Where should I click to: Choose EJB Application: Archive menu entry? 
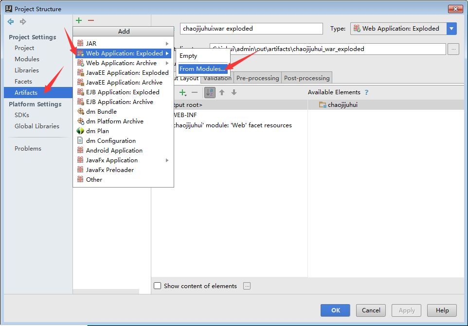click(123, 102)
